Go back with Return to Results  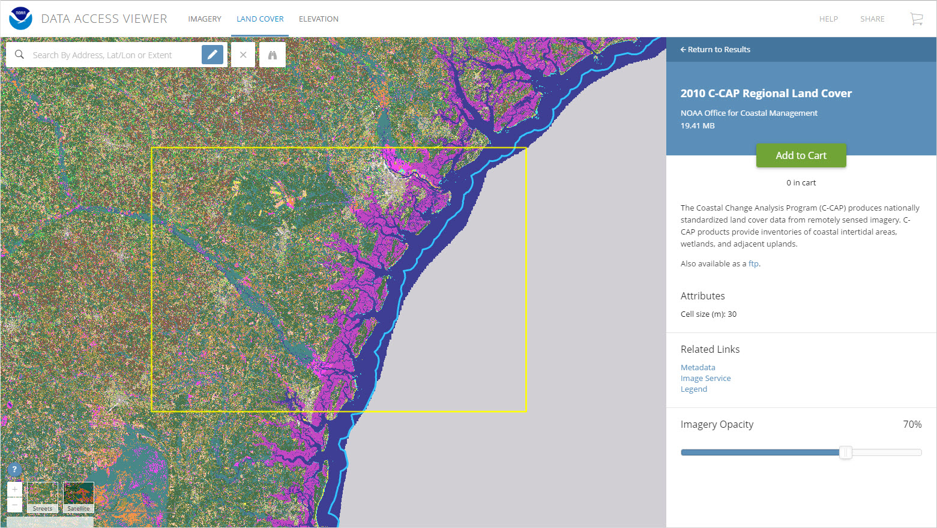click(x=716, y=49)
